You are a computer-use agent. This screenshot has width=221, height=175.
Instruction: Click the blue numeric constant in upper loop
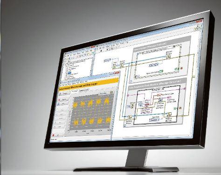point(153,65)
